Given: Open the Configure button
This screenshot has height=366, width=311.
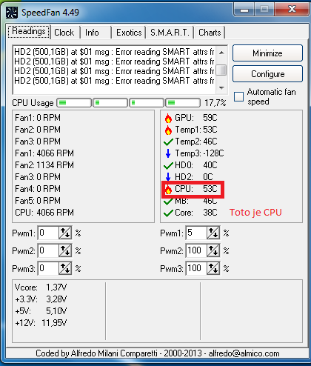Looking at the screenshot, I should pos(267,74).
